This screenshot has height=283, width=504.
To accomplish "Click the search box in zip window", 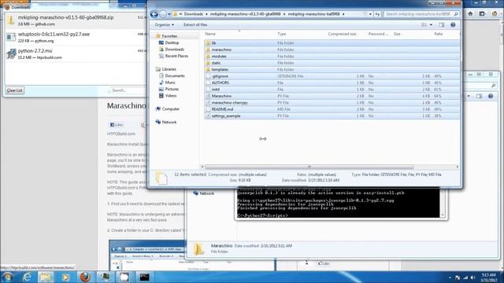I will 421,14.
